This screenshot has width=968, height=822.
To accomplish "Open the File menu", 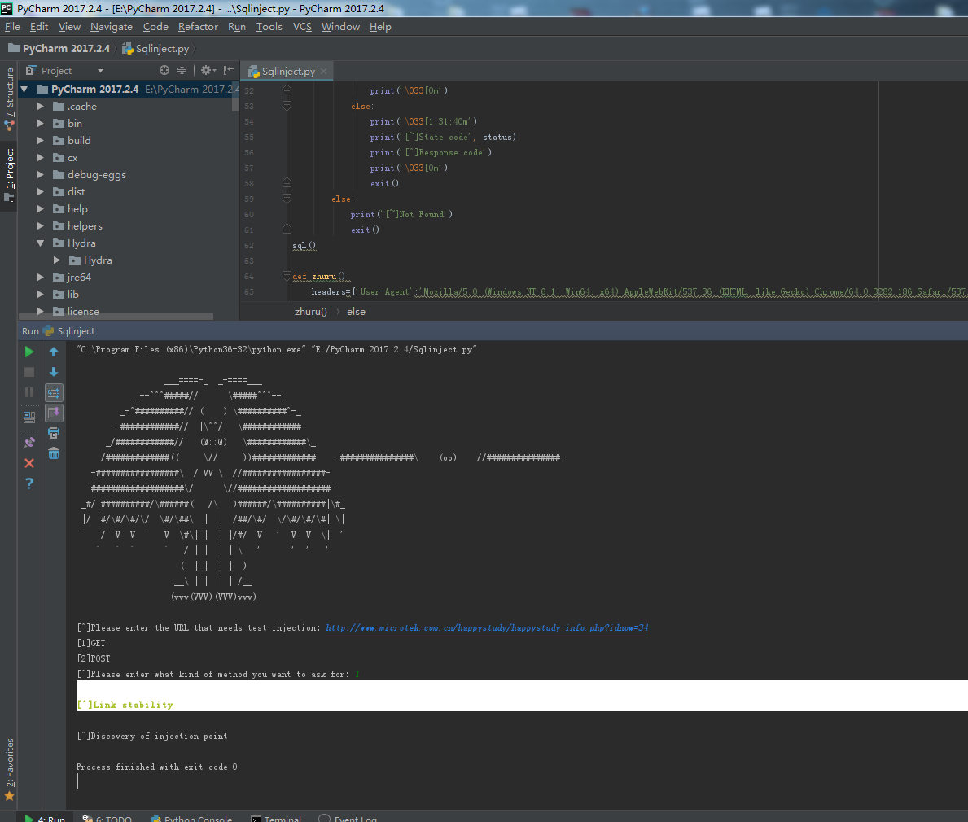I will (x=12, y=27).
